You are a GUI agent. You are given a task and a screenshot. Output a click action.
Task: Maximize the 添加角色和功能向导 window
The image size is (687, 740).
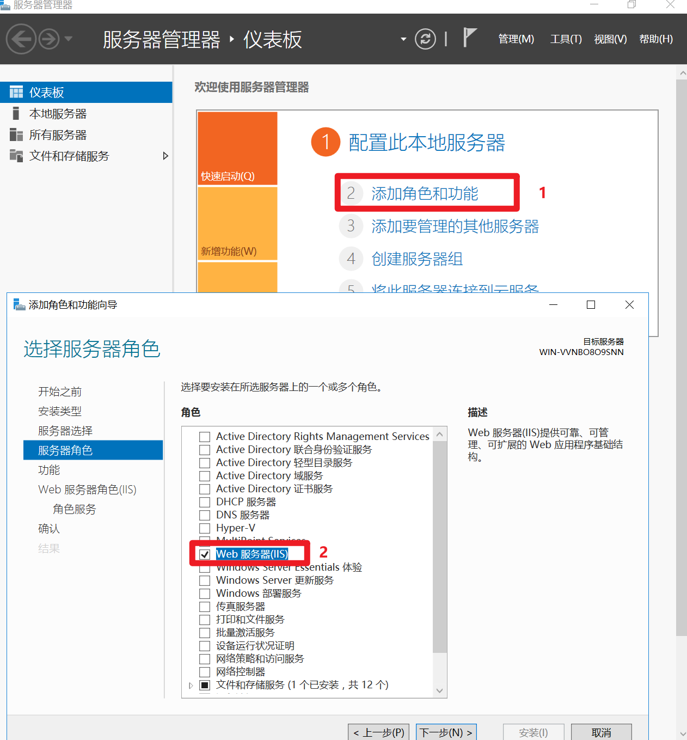pyautogui.click(x=591, y=305)
